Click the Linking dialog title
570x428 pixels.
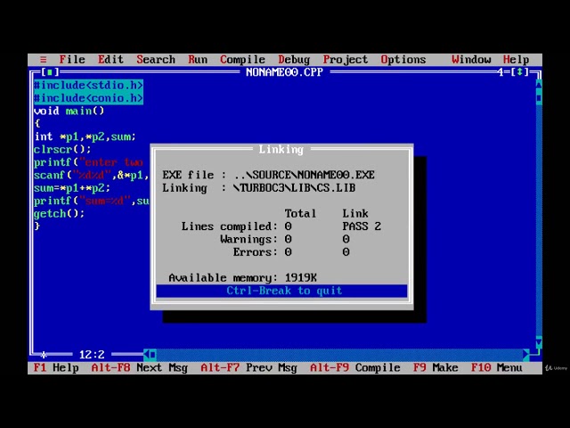[x=281, y=149]
